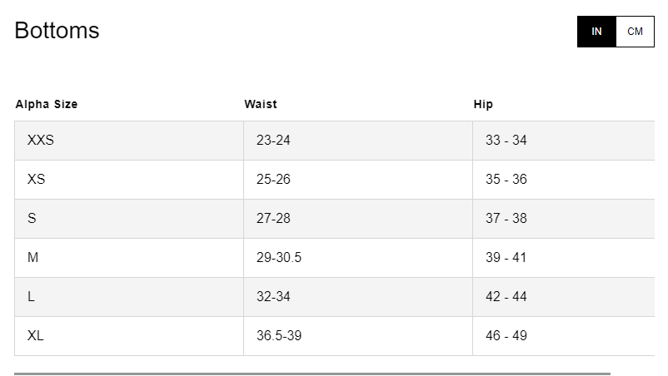Viewport: 668px width, 376px height.
Task: Select the IN unit toggle
Action: [x=596, y=32]
